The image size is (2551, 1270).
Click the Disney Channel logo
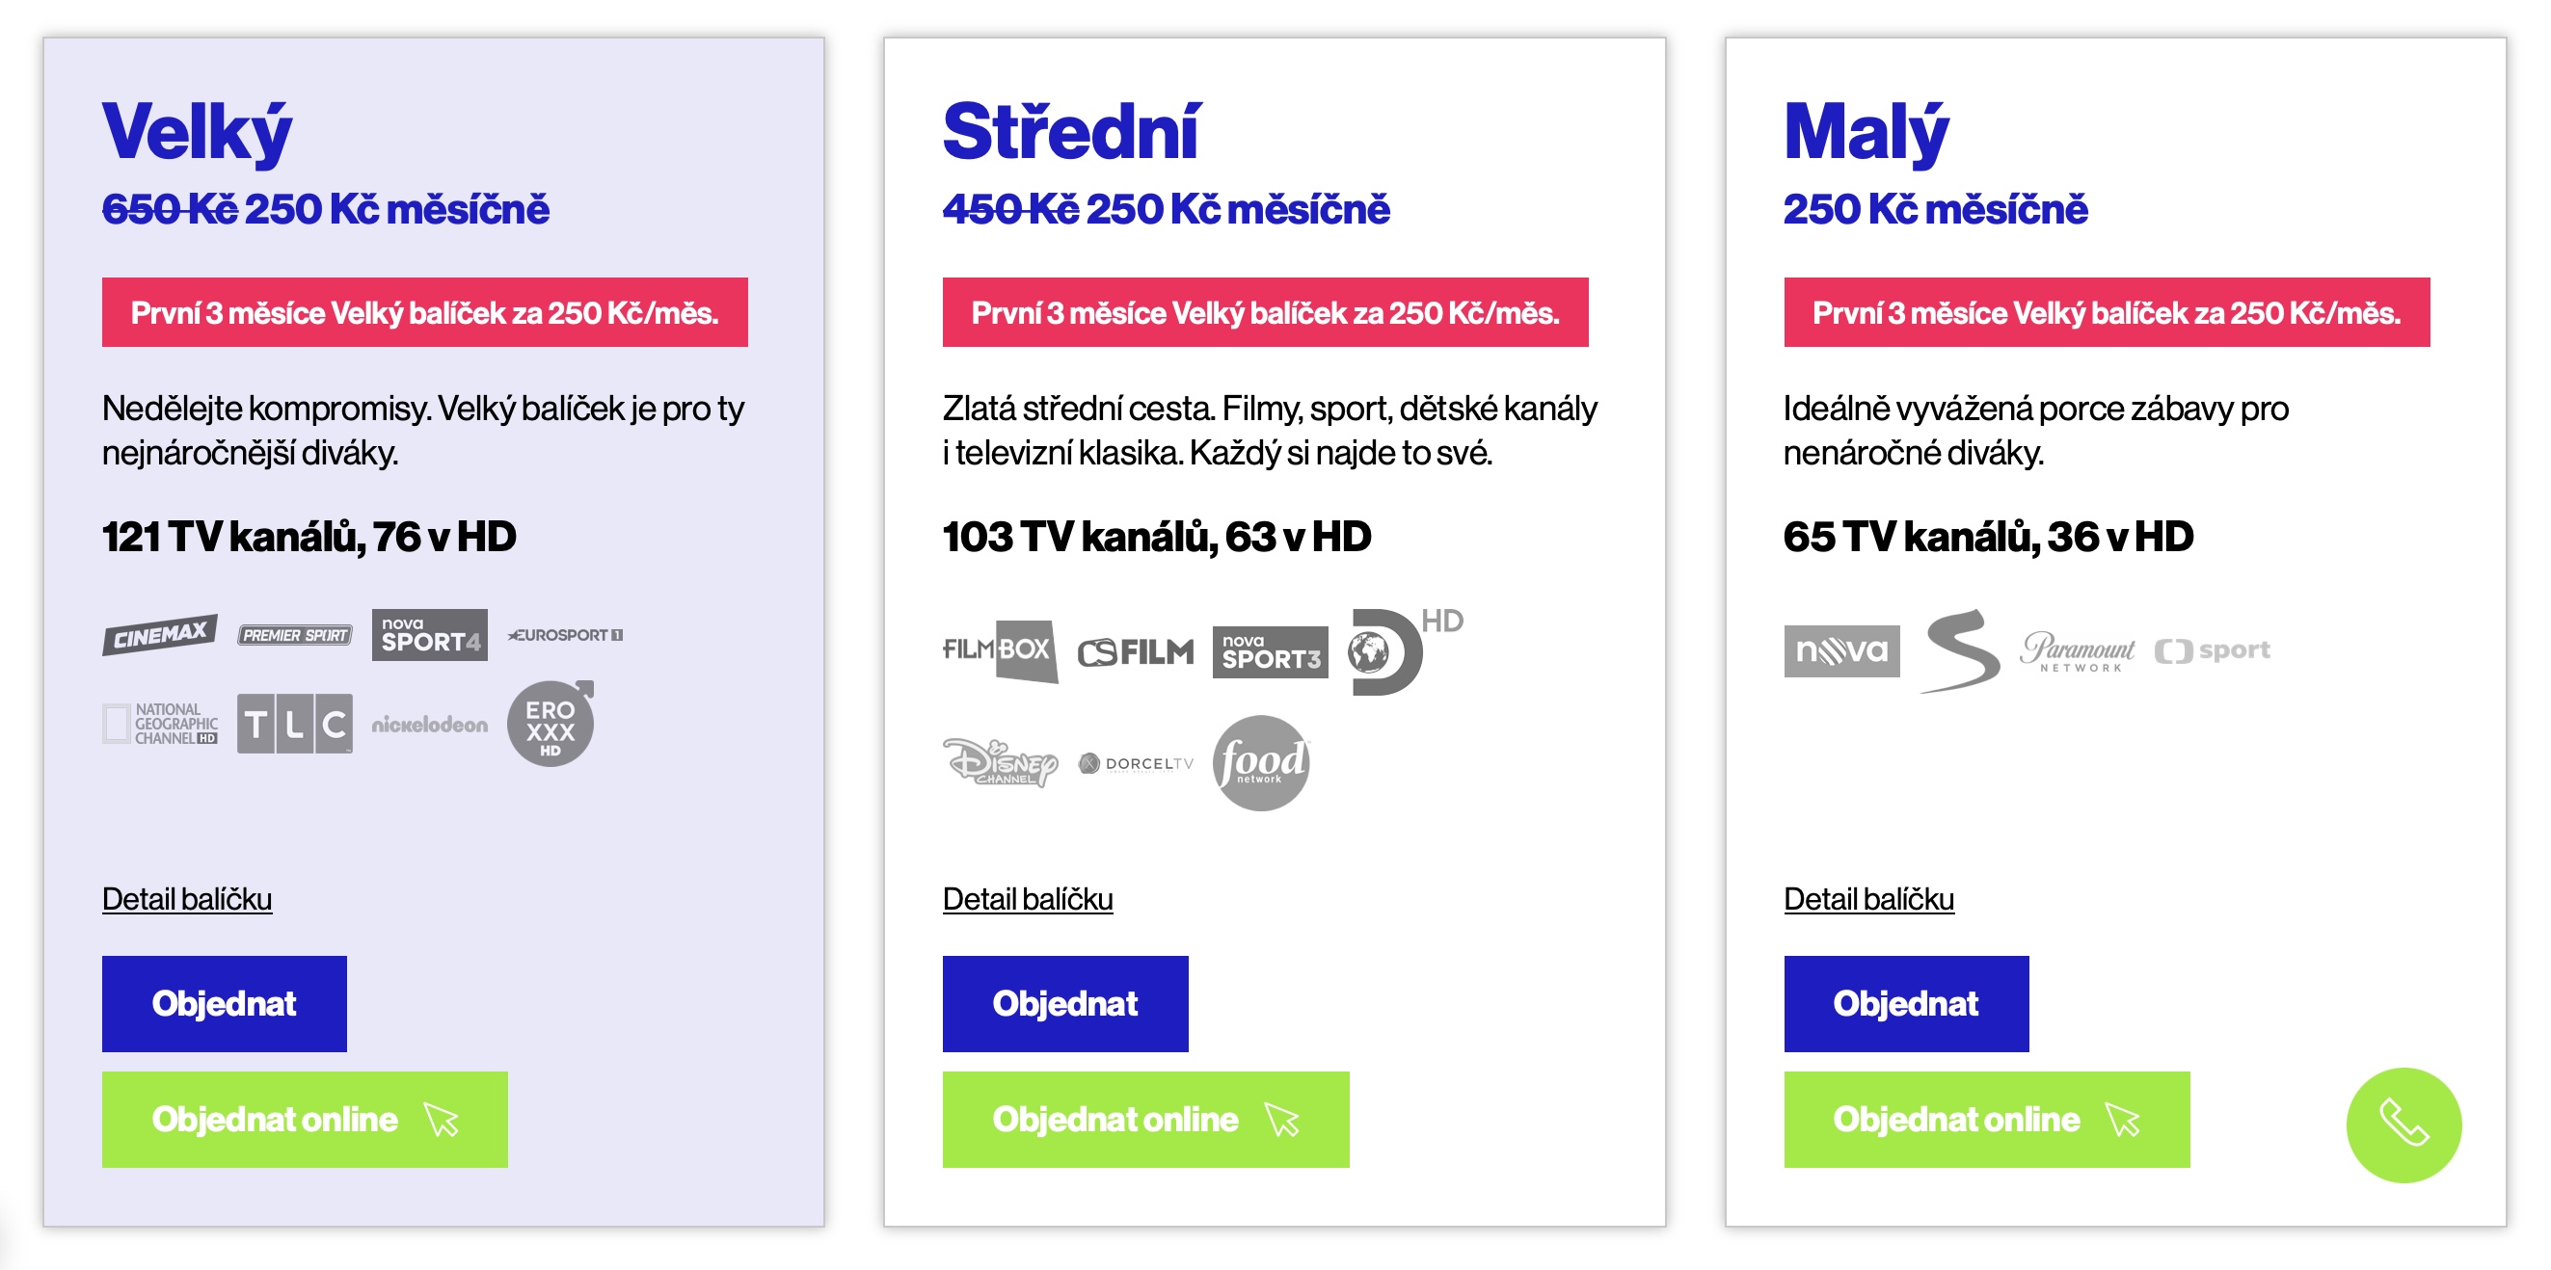pos(999,762)
